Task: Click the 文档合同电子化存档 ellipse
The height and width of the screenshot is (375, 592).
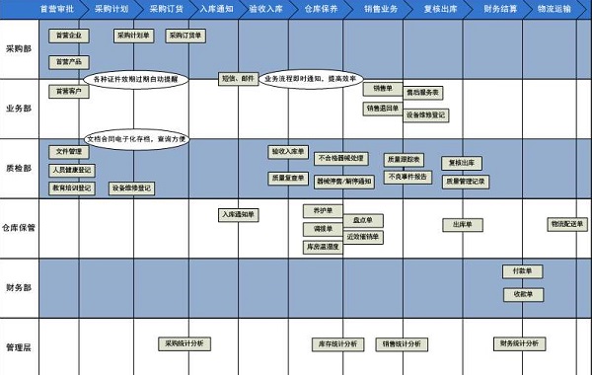Action: pyautogui.click(x=137, y=139)
